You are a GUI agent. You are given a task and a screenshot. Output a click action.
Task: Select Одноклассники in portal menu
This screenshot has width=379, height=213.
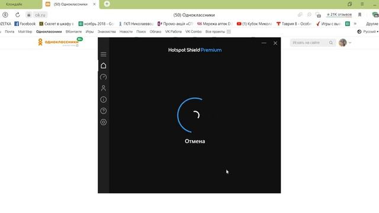click(x=49, y=31)
